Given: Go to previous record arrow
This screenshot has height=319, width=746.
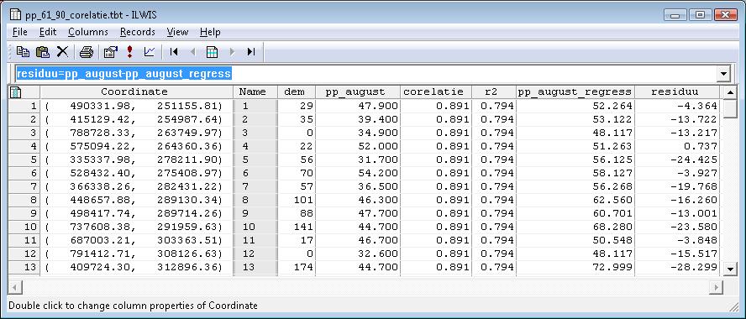Looking at the screenshot, I should pyautogui.click(x=192, y=52).
